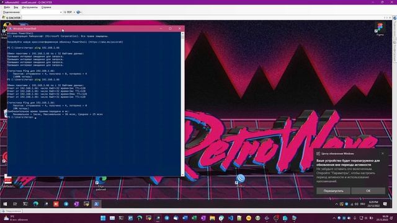Switch to the Q-DACHTER connection tab

[x=11, y=18]
